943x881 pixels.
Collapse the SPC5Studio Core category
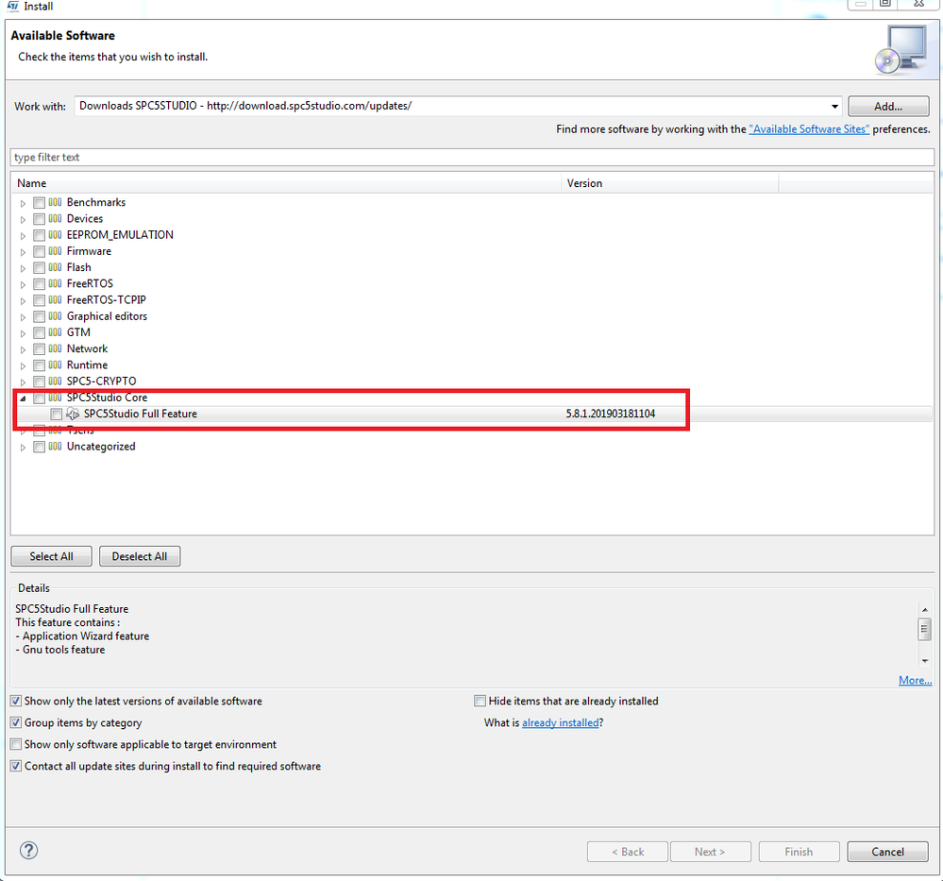coord(23,398)
